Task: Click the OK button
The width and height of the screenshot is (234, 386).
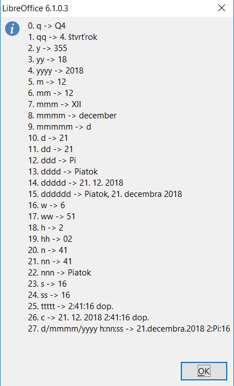Action: click(x=204, y=371)
